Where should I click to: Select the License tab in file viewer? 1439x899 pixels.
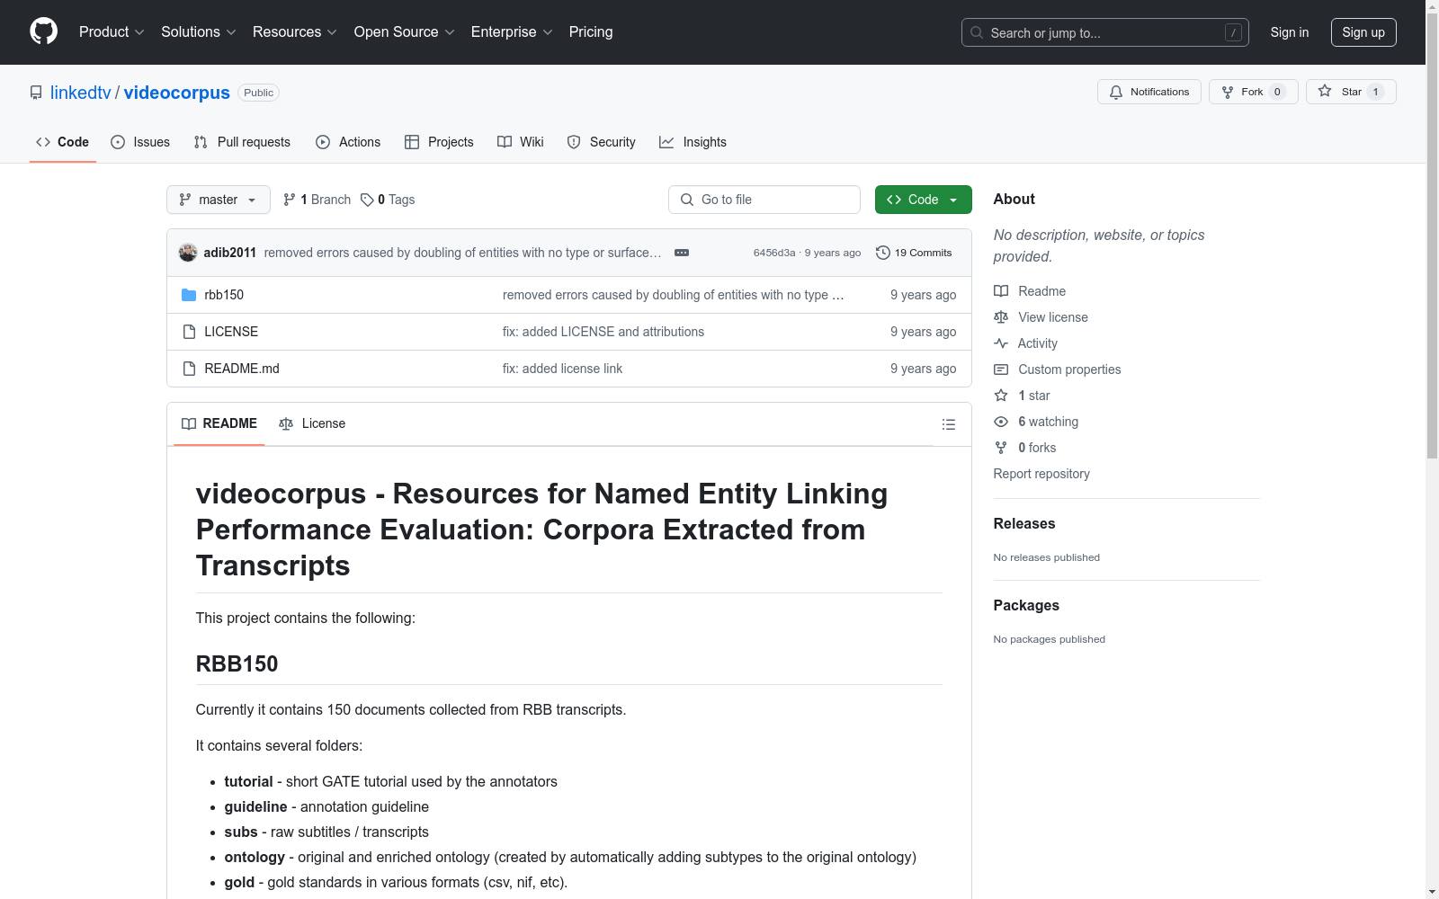pos(312,423)
